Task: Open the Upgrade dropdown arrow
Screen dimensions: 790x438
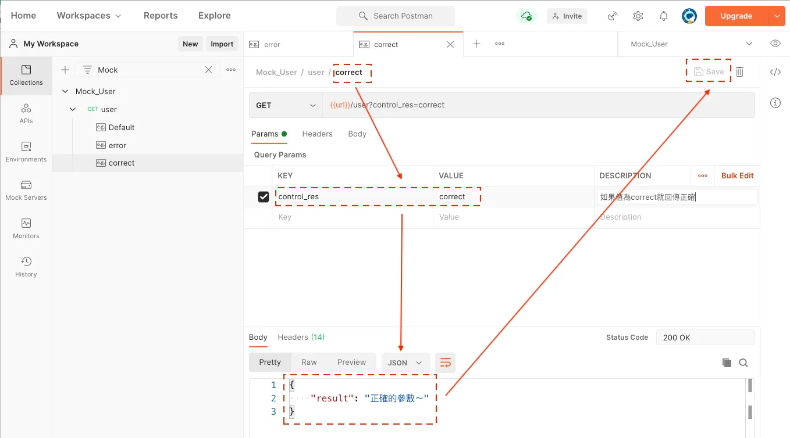Action: click(777, 16)
